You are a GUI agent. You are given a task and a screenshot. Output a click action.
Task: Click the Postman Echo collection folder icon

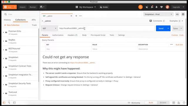tap(6, 32)
